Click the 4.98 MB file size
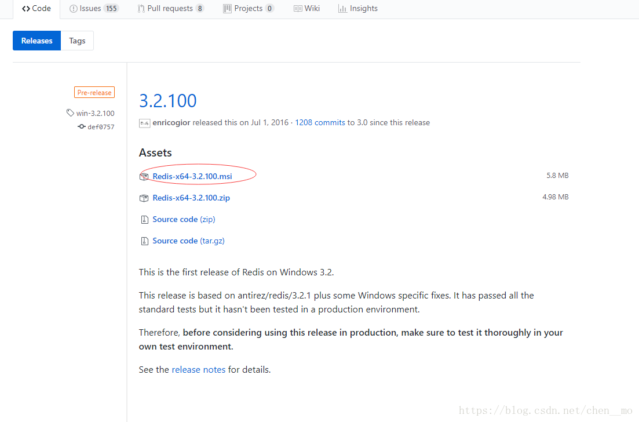The image size is (639, 422). click(x=556, y=197)
